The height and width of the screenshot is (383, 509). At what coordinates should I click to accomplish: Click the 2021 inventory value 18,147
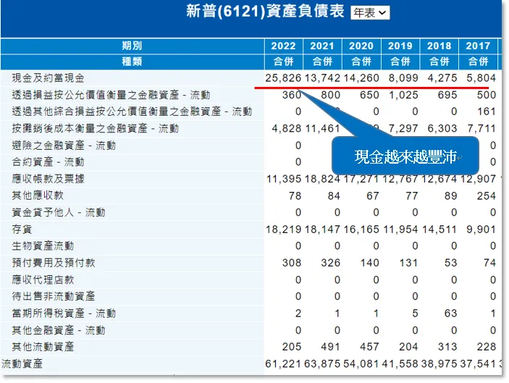point(322,230)
